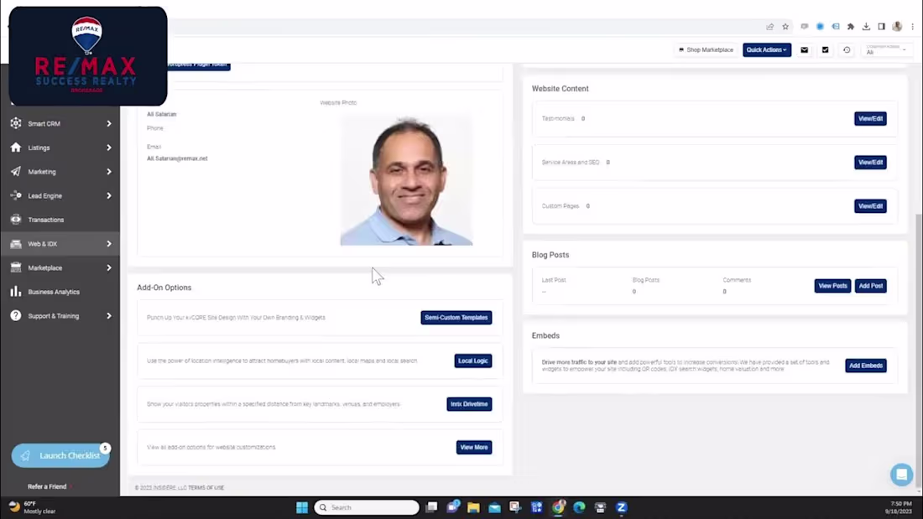Open Transactions via its sidebar icon
Screen dimensions: 923x519
(15, 219)
